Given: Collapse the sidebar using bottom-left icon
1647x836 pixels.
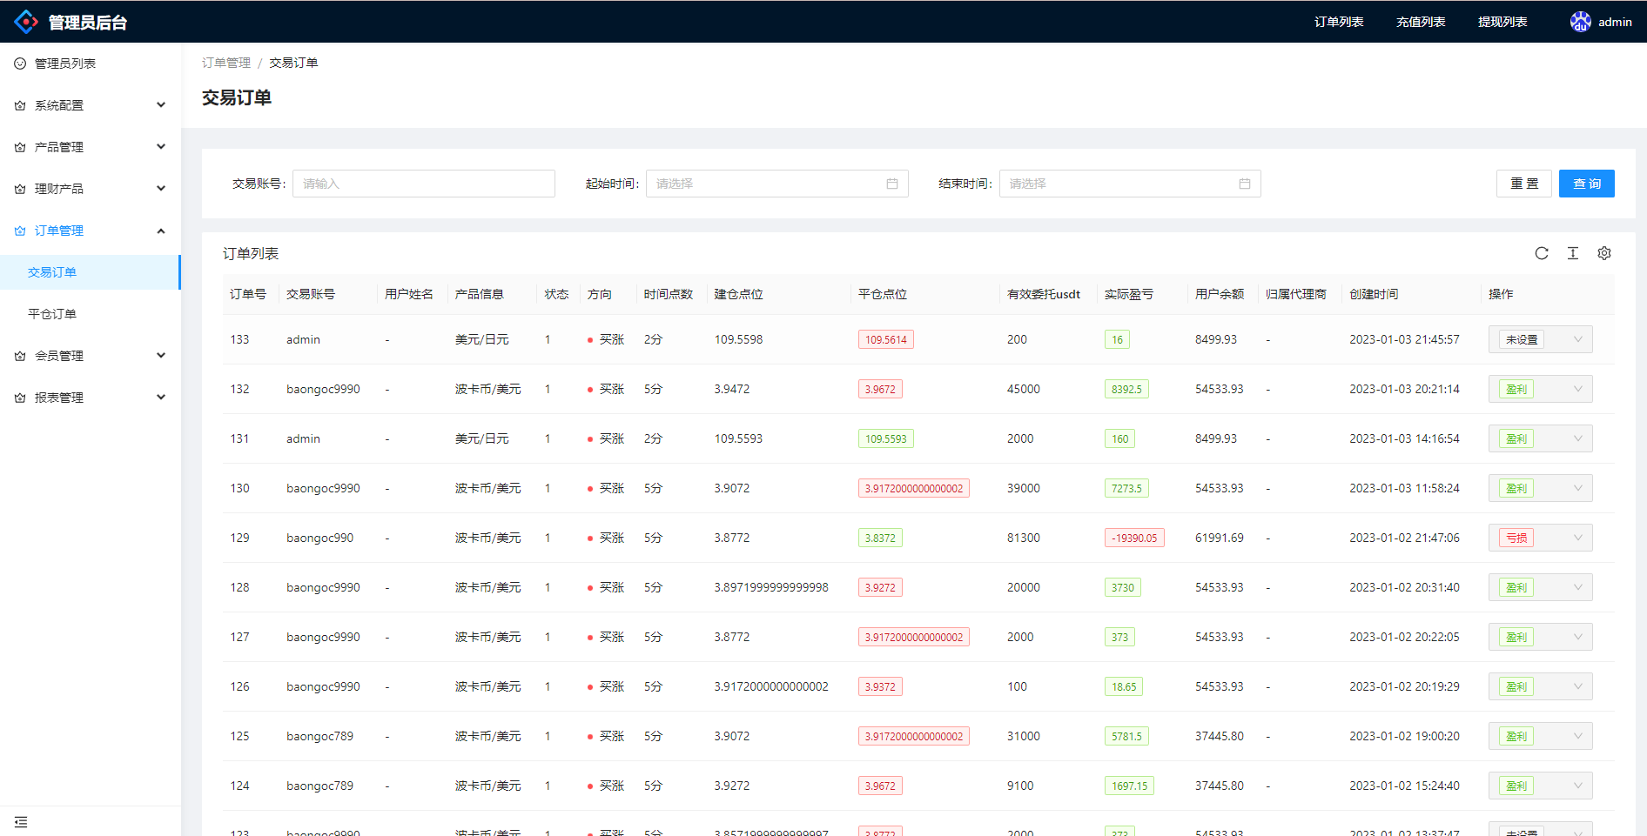Looking at the screenshot, I should [22, 821].
